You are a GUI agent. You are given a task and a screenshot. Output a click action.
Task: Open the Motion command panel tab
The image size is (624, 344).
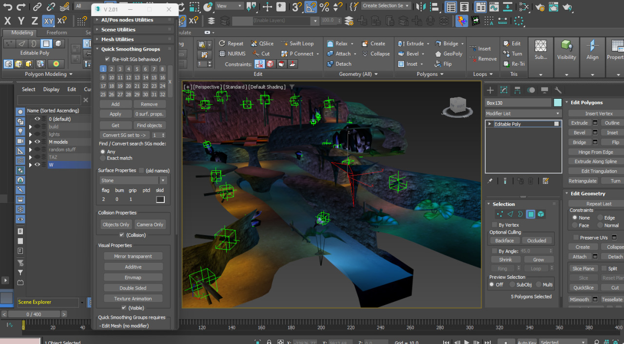pos(531,90)
